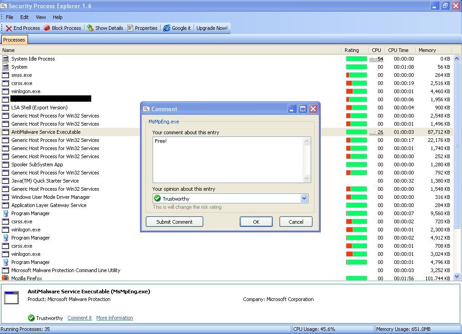Viewport: 462px width, 334px height.
Task: Click the rating bar of smss.exe
Action: (x=356, y=75)
